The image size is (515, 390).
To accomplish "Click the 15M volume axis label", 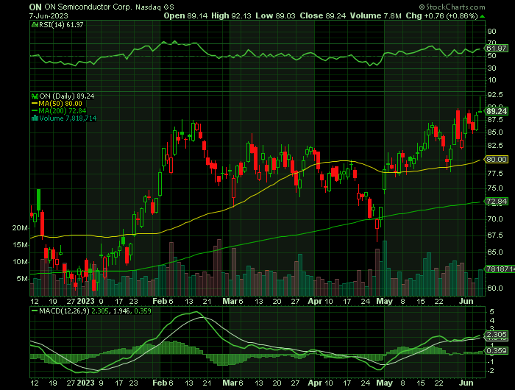I will pyautogui.click(x=20, y=245).
